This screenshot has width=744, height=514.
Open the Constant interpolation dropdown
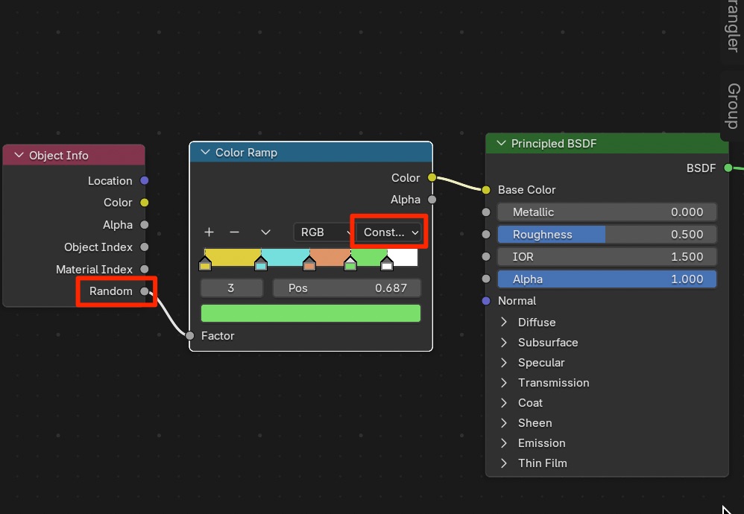pyautogui.click(x=391, y=232)
